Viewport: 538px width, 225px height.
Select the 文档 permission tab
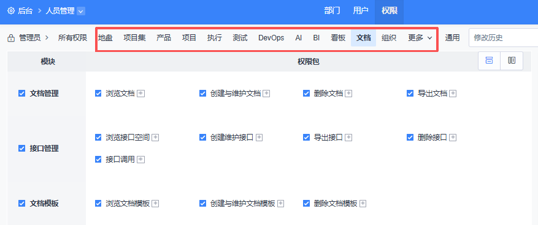(x=363, y=38)
